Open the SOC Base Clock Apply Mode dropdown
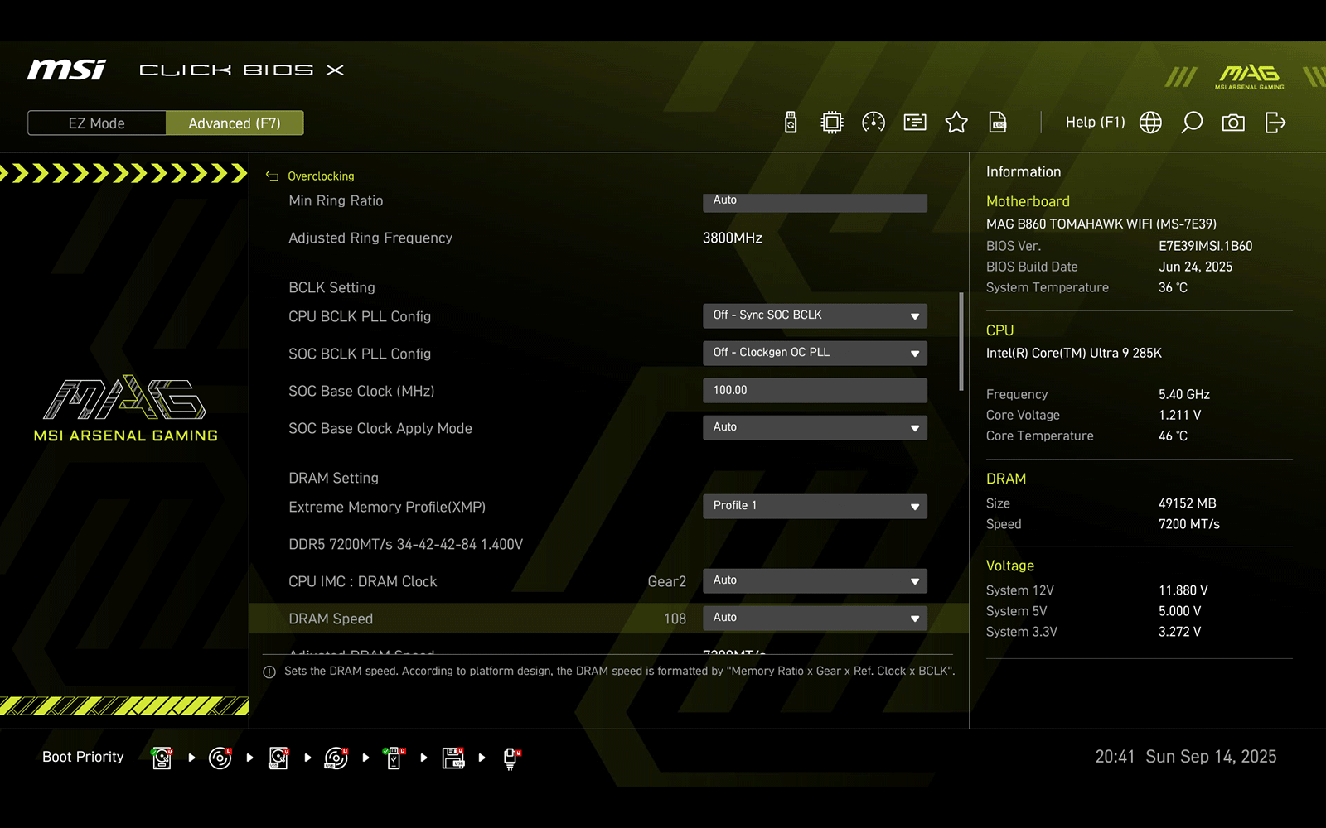 click(815, 427)
